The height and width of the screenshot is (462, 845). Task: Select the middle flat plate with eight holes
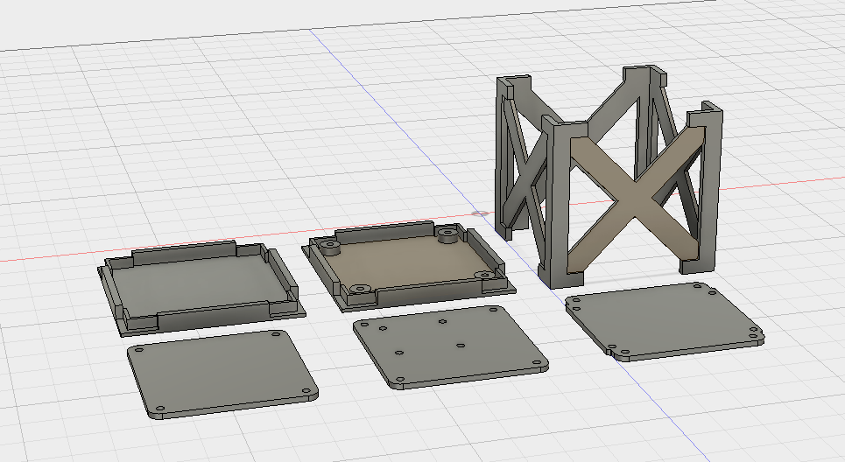click(x=451, y=346)
